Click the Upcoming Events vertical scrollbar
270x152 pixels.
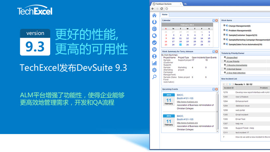tap(217, 112)
